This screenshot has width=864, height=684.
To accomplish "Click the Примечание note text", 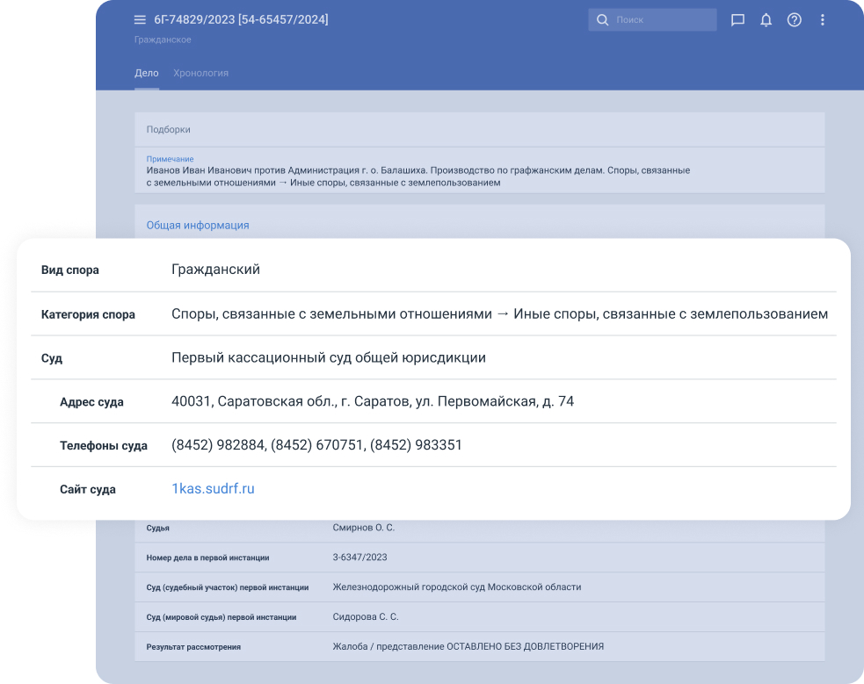I will 417,176.
